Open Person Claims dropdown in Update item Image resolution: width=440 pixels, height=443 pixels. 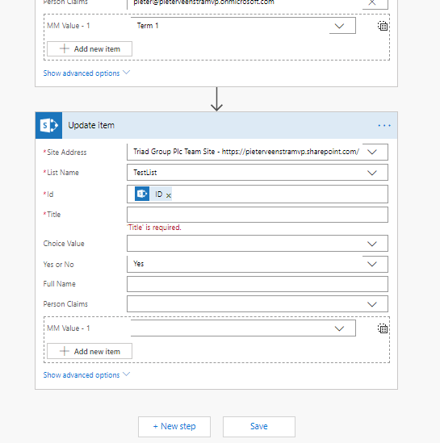tap(372, 304)
